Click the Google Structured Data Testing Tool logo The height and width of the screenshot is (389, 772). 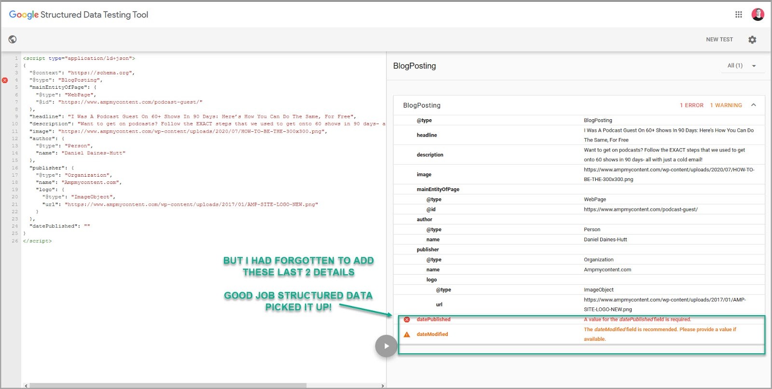79,14
